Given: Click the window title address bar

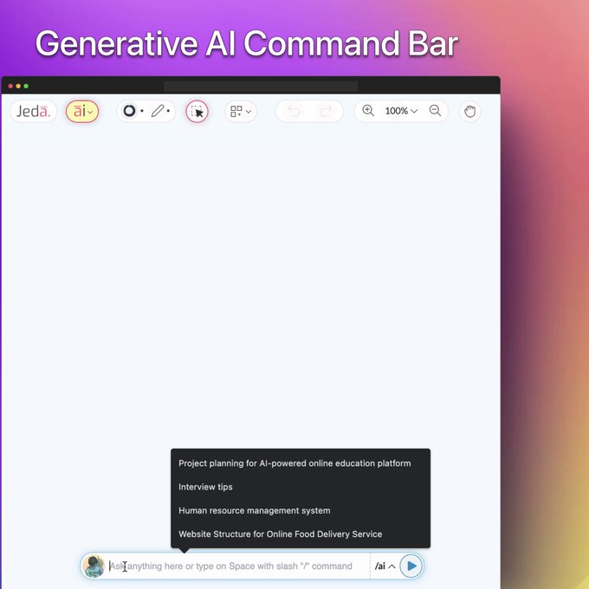Looking at the screenshot, I should coord(261,87).
